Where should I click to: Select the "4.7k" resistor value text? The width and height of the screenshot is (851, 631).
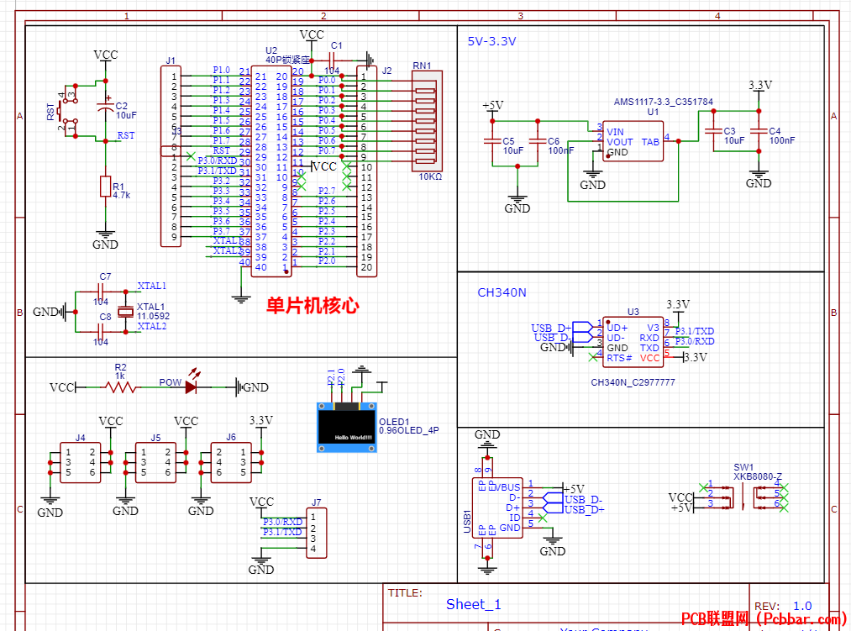122,195
